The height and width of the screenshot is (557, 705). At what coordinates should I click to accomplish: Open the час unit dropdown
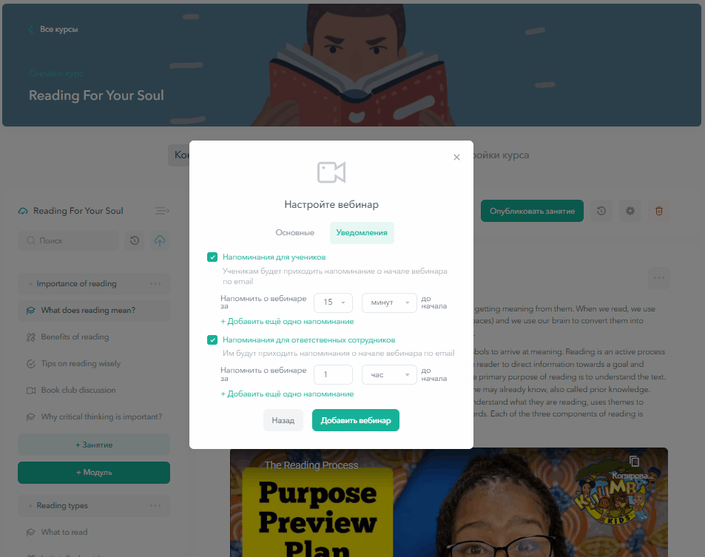coord(389,374)
